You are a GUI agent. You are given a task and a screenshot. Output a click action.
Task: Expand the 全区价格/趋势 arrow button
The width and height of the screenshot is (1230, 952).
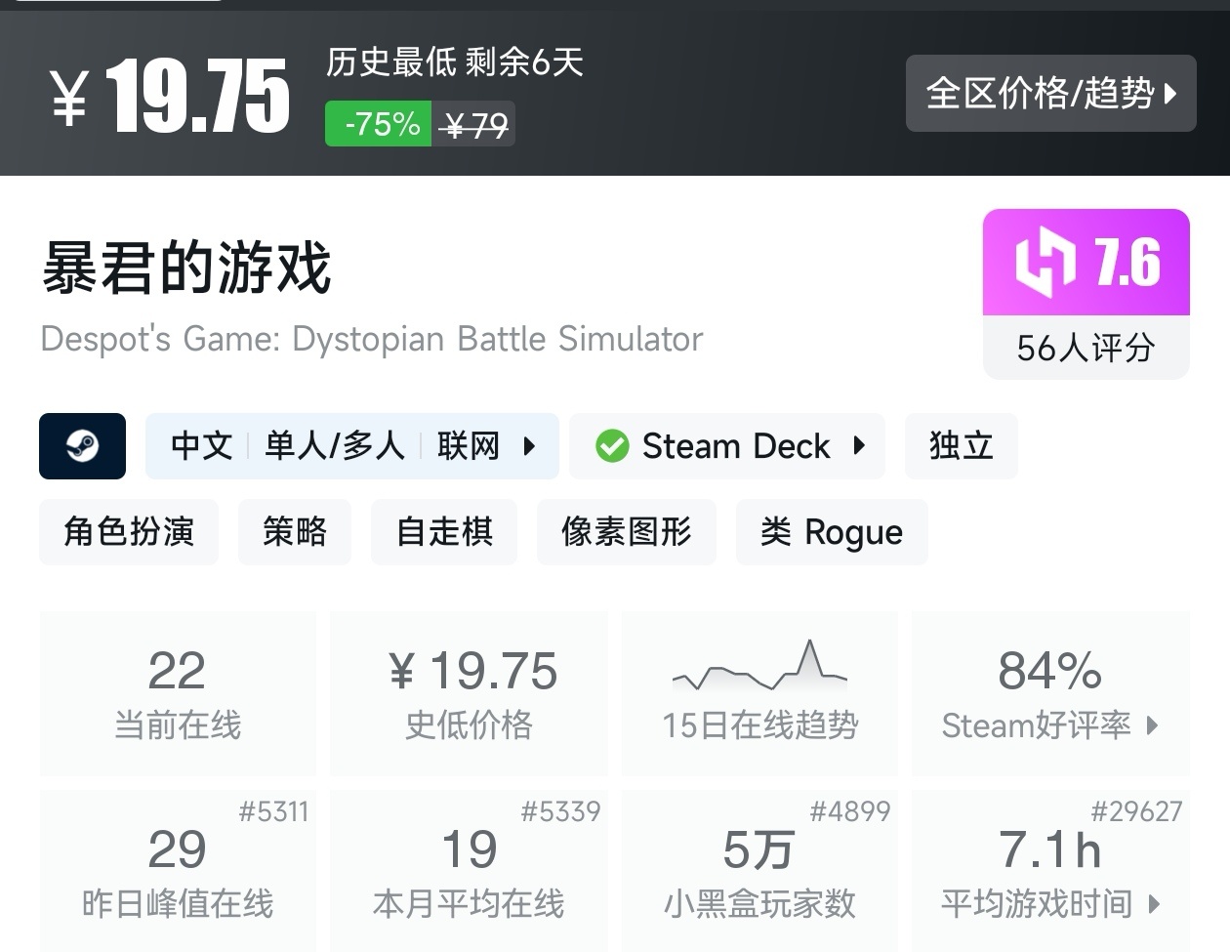pos(1170,94)
